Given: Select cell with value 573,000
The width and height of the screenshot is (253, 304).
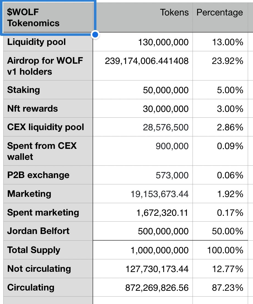Looking at the screenshot, I should click(x=143, y=175).
